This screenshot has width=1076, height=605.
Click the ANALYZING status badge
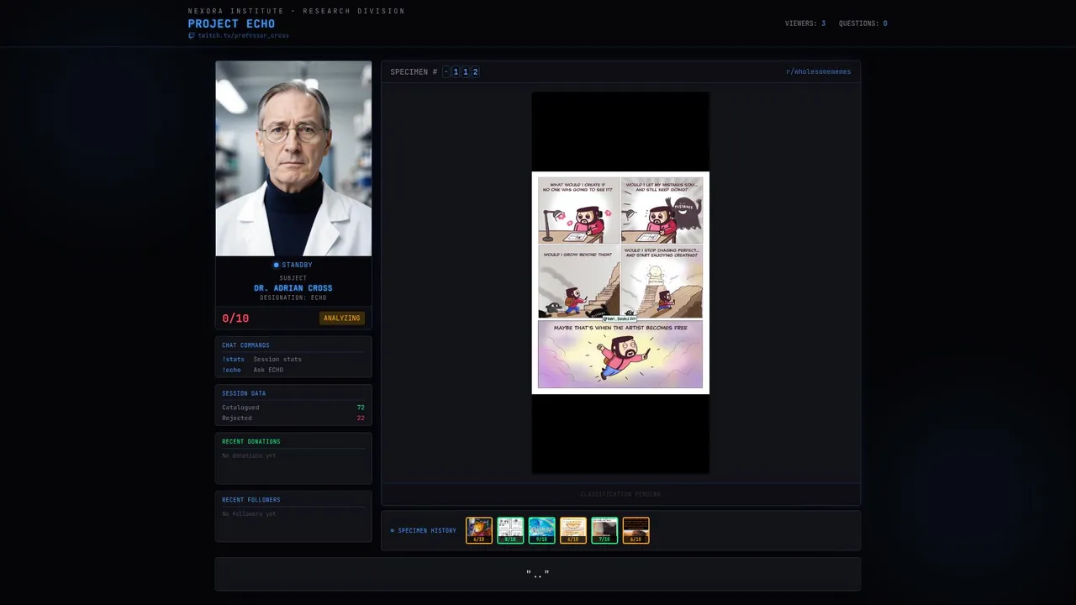pos(342,318)
